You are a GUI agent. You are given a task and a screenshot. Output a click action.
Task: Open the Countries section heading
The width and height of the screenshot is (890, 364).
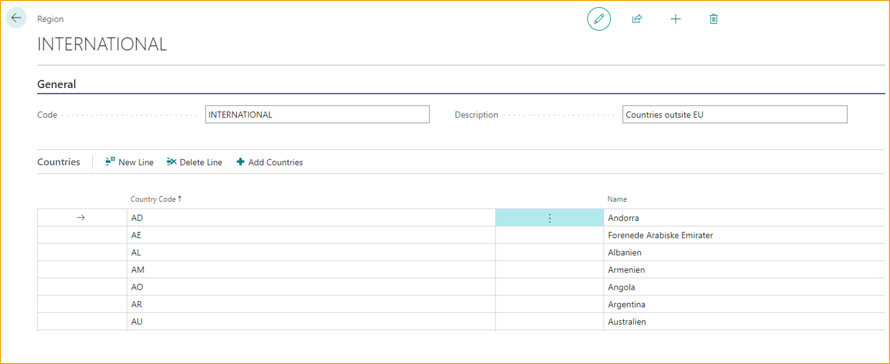pos(59,162)
